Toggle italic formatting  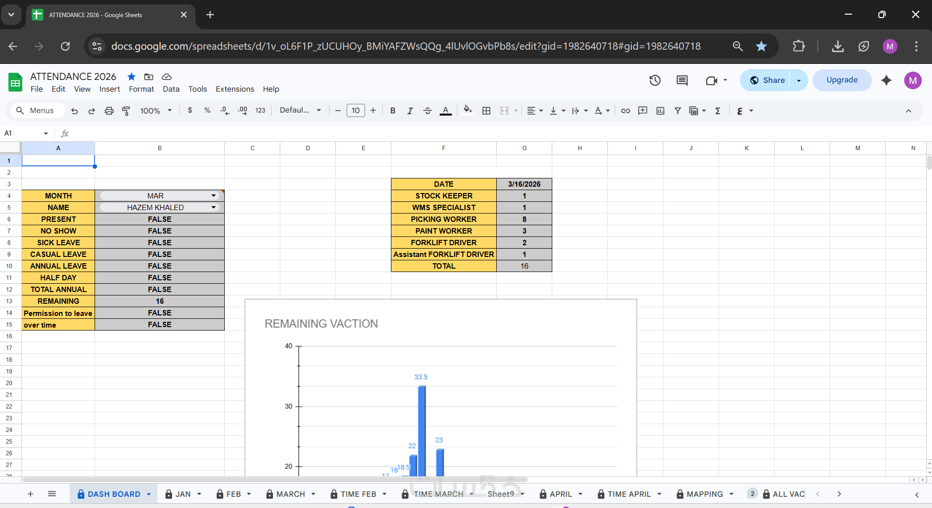pyautogui.click(x=410, y=111)
